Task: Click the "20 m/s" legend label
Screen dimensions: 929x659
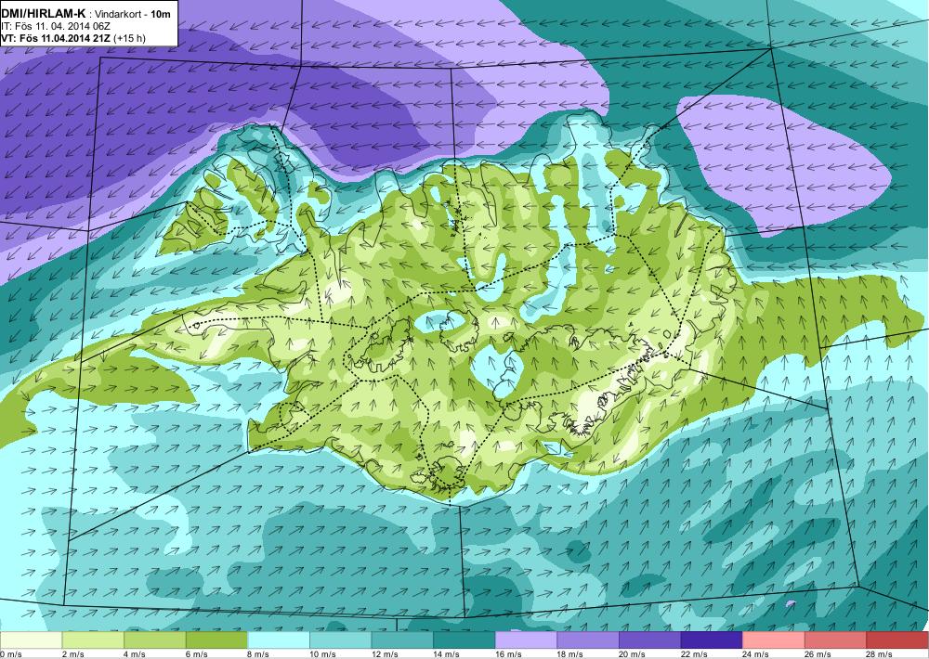Action: (x=632, y=654)
